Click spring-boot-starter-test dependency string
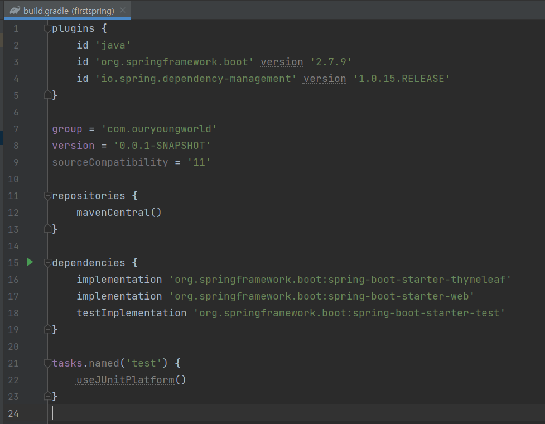Screen dimensions: 545x424 point(349,313)
